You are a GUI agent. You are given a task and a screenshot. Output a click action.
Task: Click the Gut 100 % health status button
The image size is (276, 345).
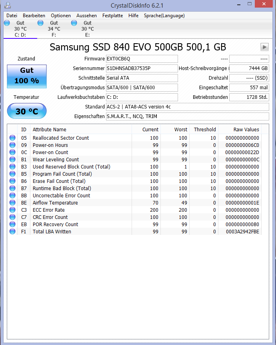(x=27, y=76)
